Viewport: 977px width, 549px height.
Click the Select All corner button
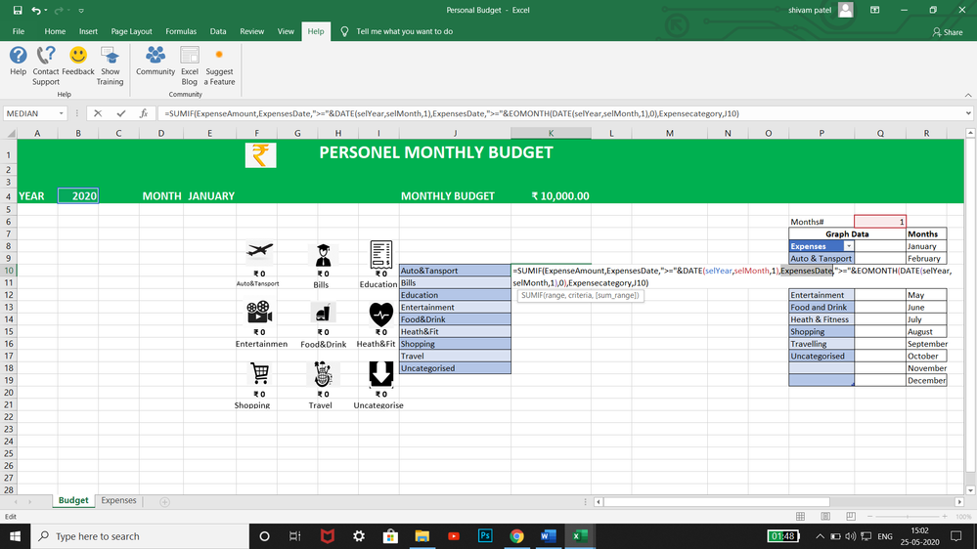[x=10, y=133]
